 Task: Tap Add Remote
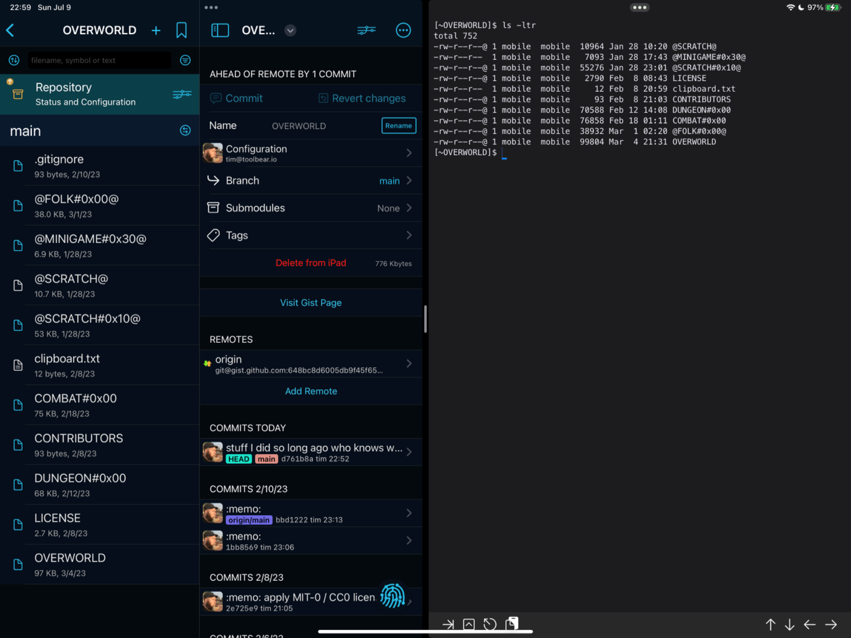pos(311,391)
